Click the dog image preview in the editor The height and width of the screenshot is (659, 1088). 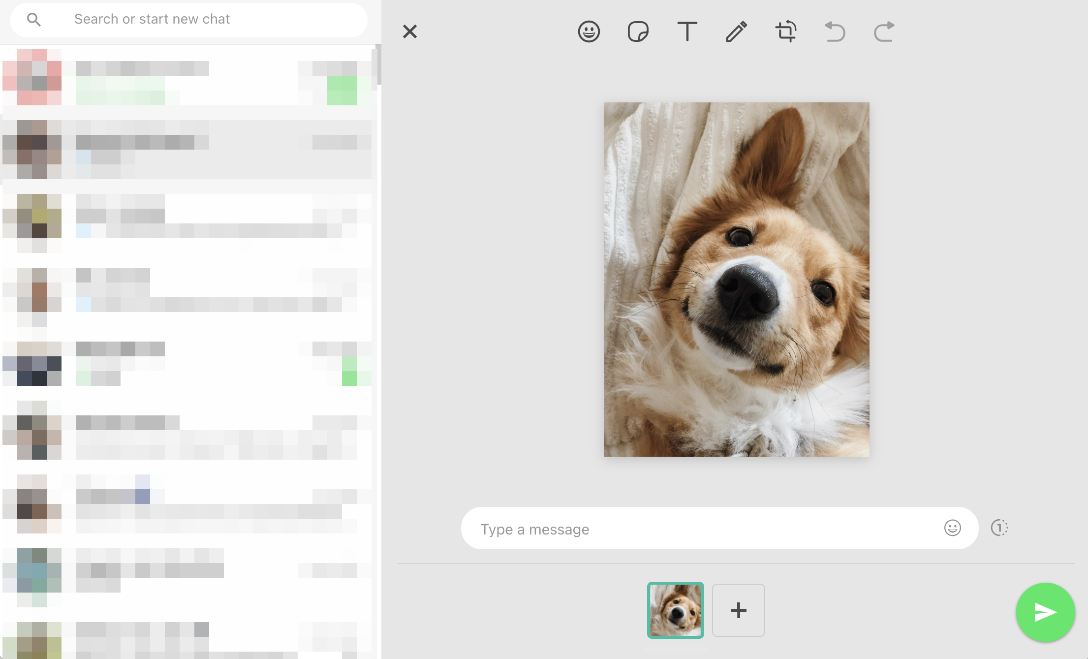(736, 280)
